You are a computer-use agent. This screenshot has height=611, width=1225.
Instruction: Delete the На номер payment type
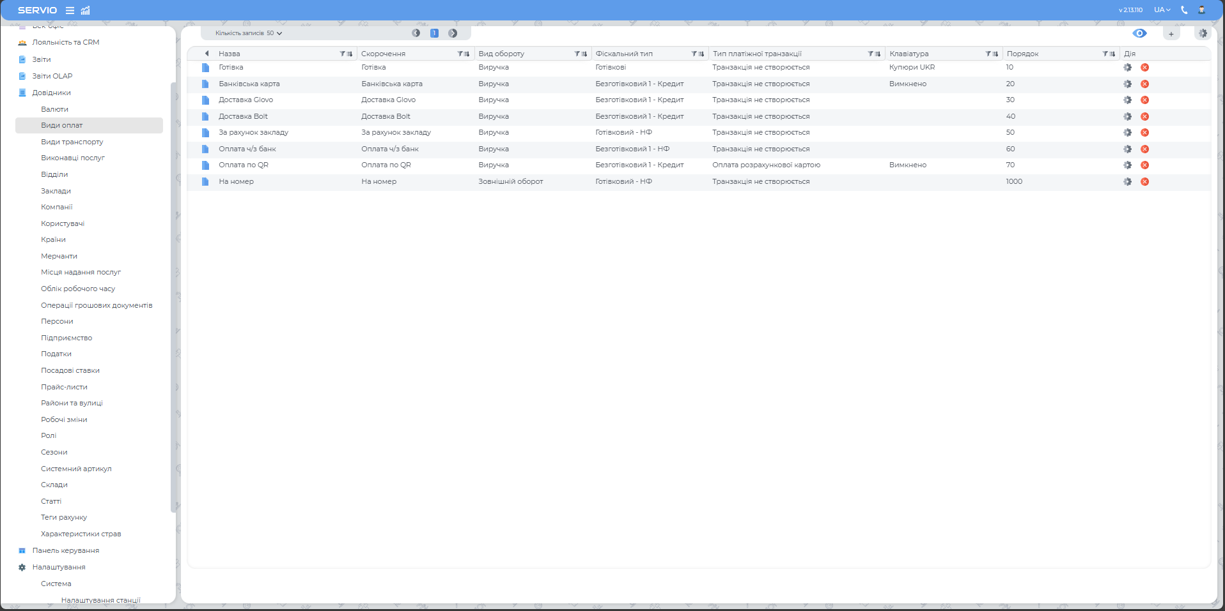[x=1144, y=182]
